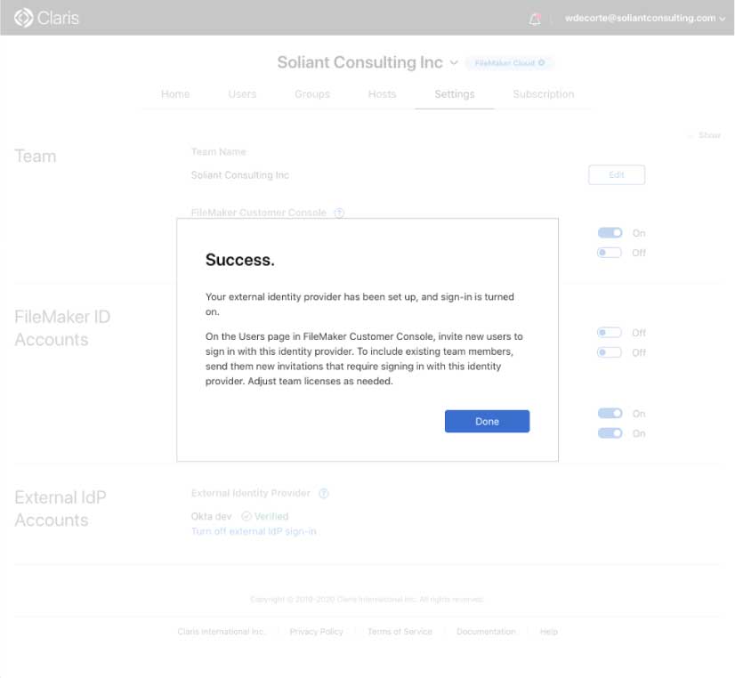This screenshot has width=735, height=678.
Task: Open Claris International Inc. footer link
Action: (x=222, y=632)
